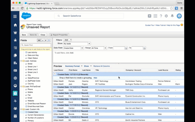This screenshot has height=122, width=195.
Task: Open the App Launcher grid icon
Action: (x=155, y=16)
